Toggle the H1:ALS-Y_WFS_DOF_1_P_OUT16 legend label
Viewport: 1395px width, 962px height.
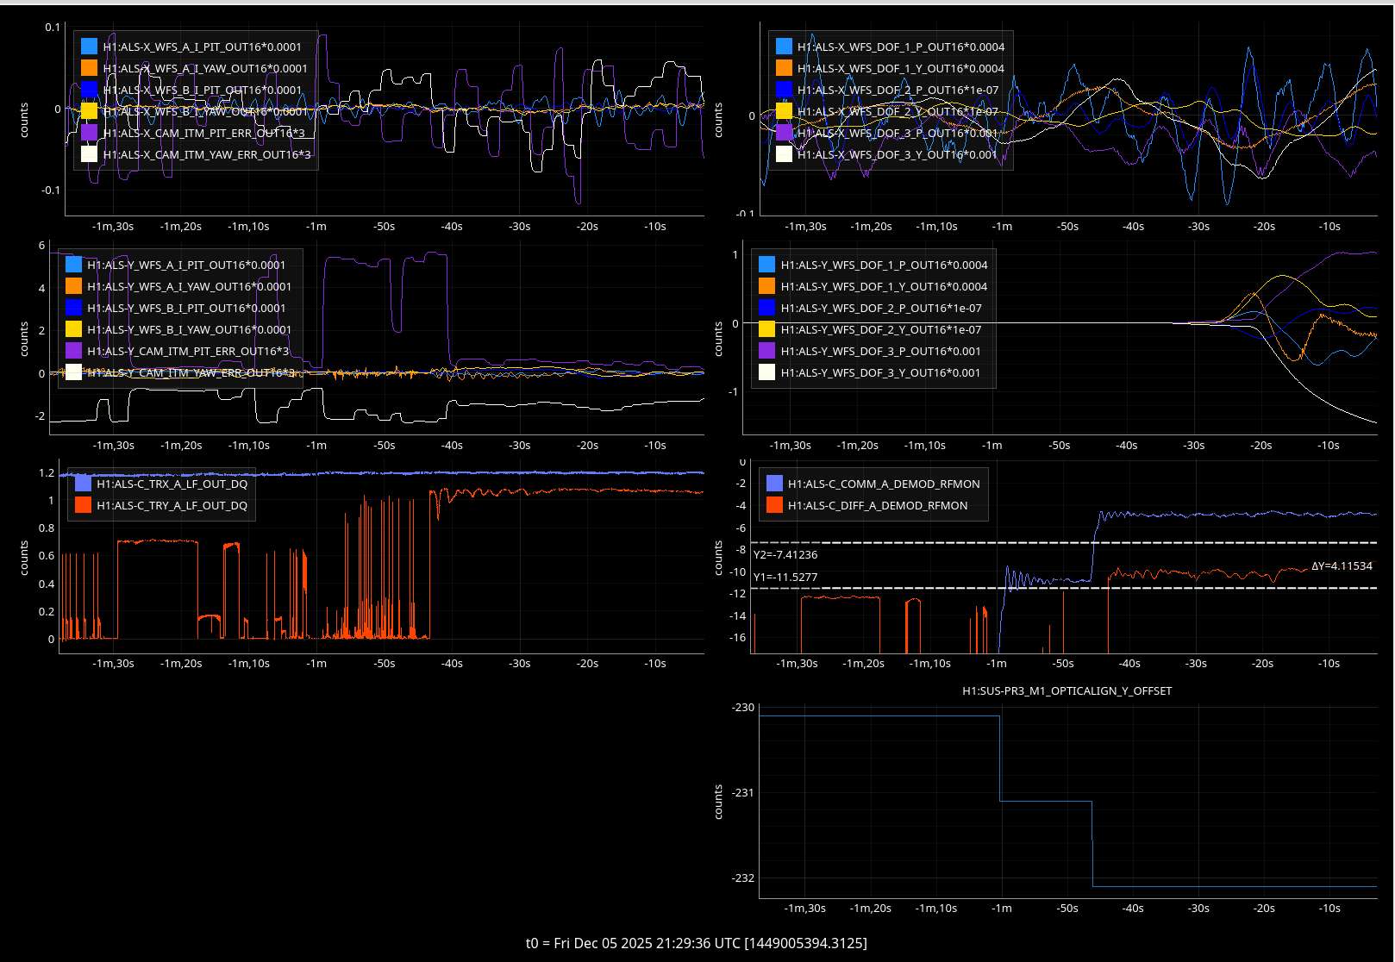tap(884, 265)
